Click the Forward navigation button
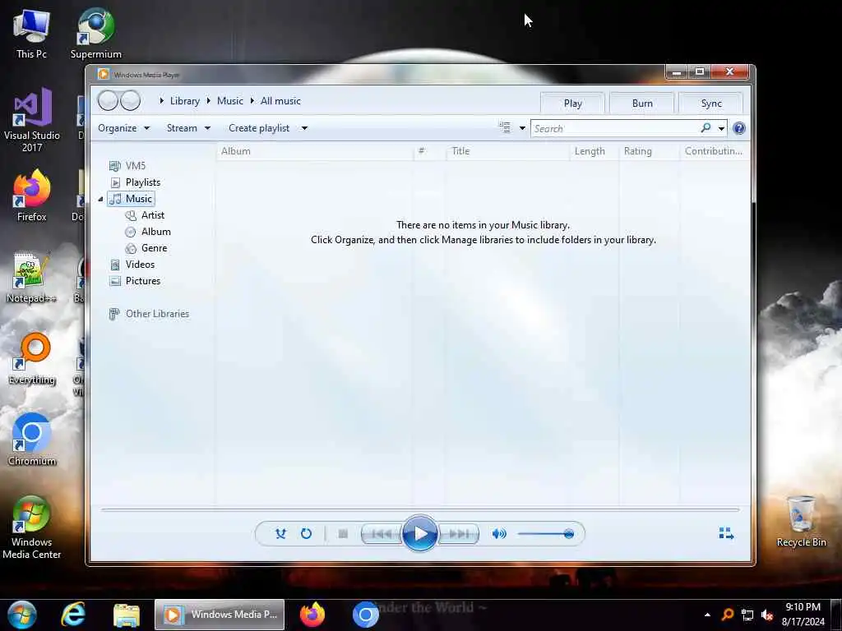Viewport: 842px width, 631px height. point(131,100)
